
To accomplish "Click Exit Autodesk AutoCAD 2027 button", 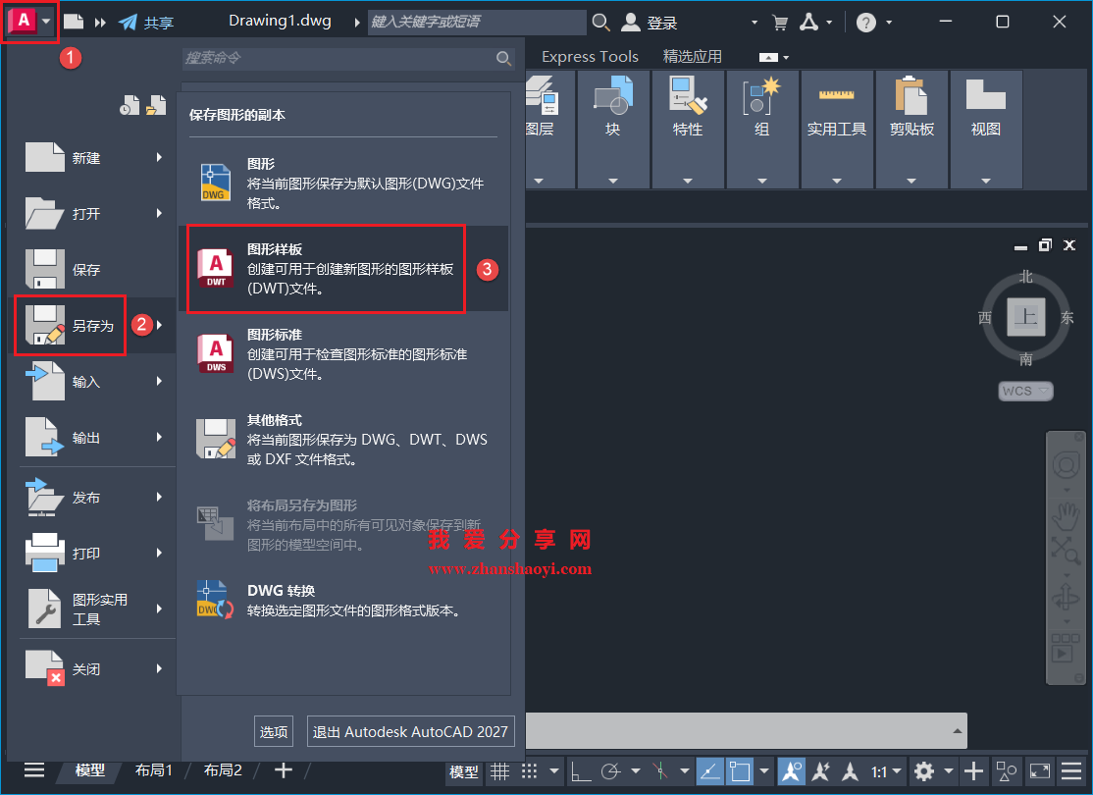I will click(x=410, y=731).
